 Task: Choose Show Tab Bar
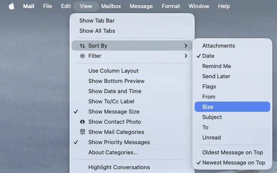tap(97, 20)
